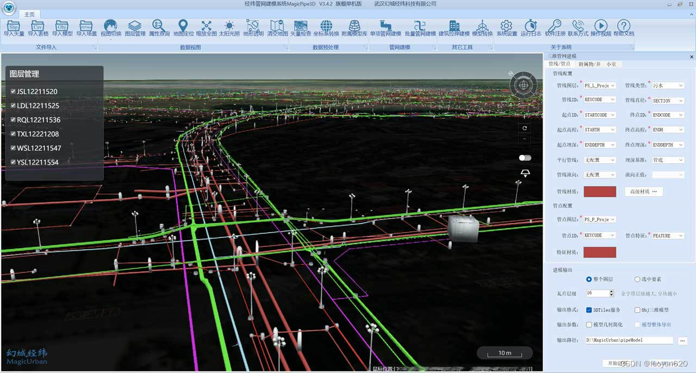Pick the 特征材质 red color swatch
Screen dimensions: 696x373
click(600, 252)
